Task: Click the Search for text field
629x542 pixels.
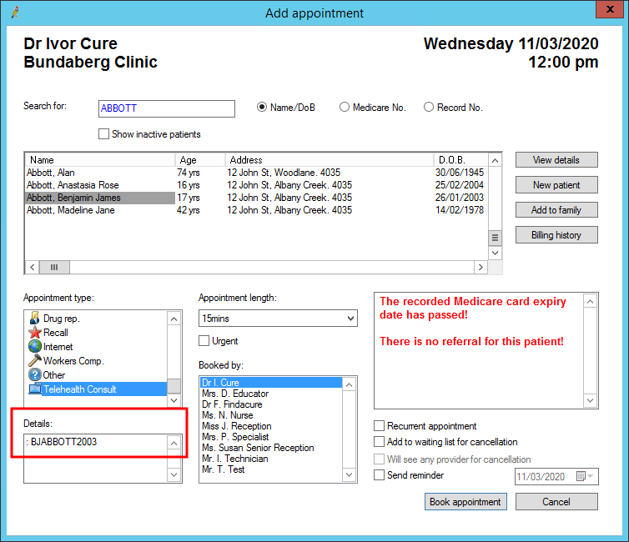Action: click(x=166, y=108)
